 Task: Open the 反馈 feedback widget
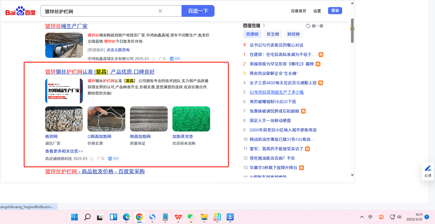pos(428,171)
